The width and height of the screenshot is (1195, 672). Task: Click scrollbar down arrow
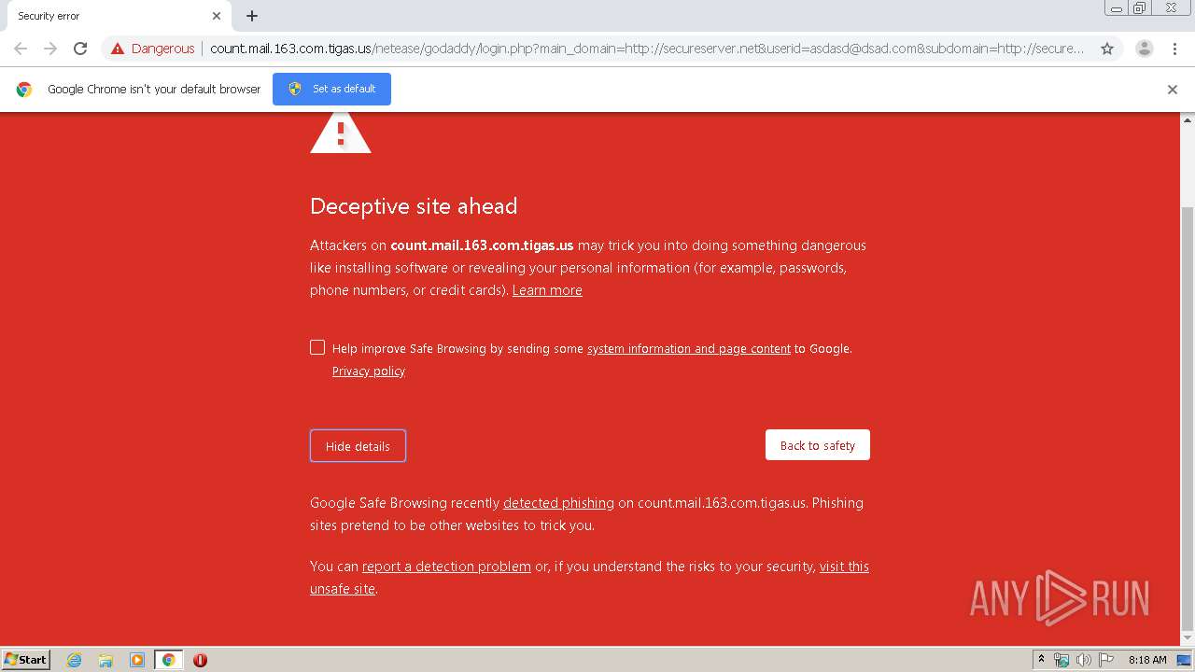pyautogui.click(x=1188, y=638)
